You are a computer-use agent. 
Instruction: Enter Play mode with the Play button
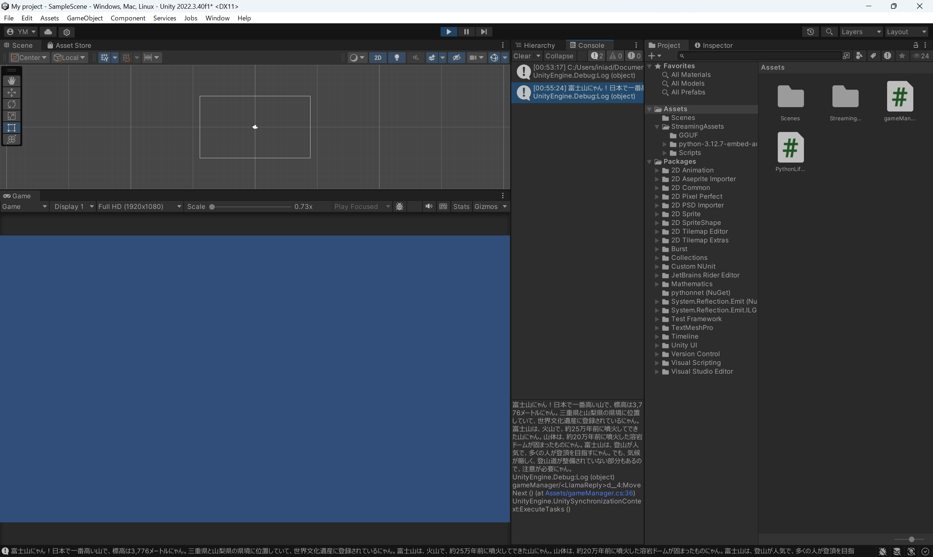(x=449, y=31)
